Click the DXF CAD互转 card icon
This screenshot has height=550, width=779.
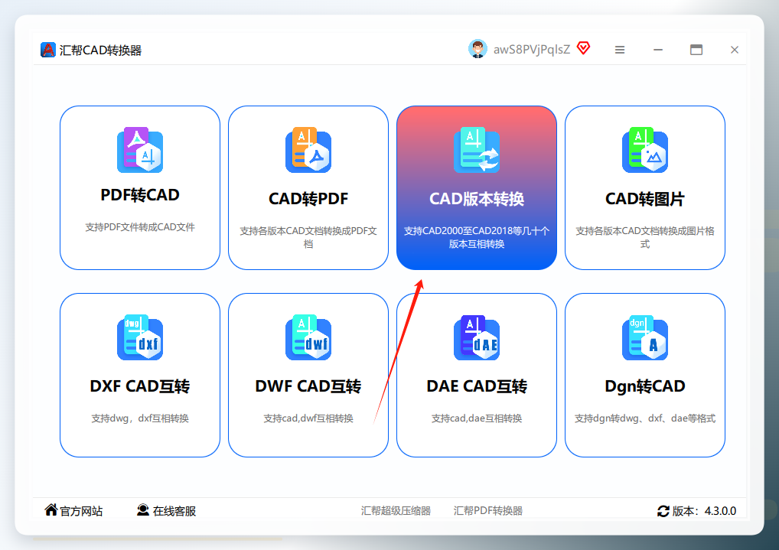tap(140, 337)
